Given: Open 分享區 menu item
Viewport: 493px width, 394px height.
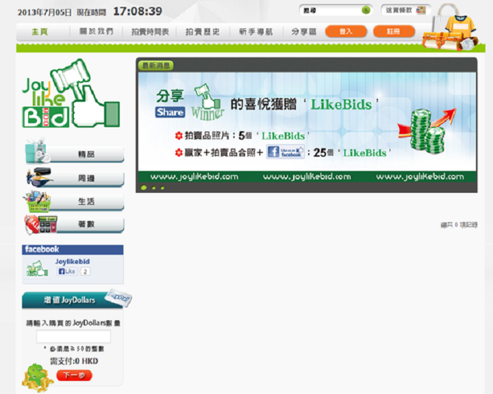Looking at the screenshot, I should (x=304, y=31).
